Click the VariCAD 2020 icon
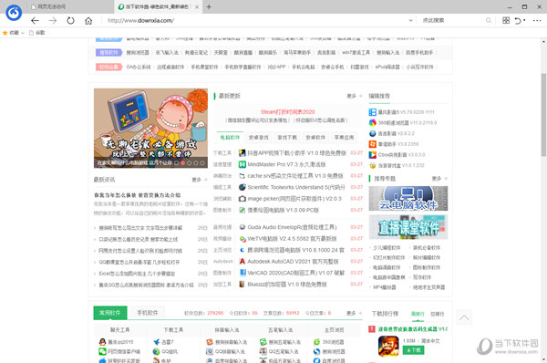 [243, 273]
